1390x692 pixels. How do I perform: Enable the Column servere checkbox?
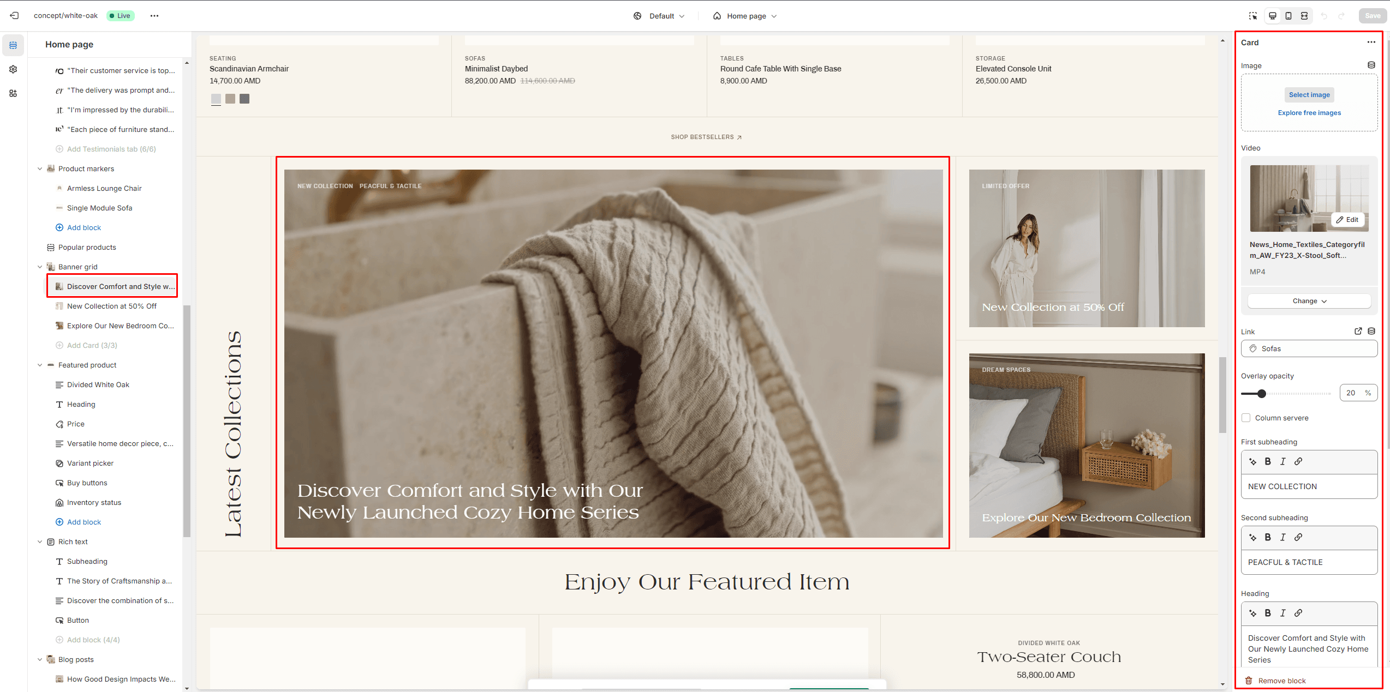tap(1246, 418)
